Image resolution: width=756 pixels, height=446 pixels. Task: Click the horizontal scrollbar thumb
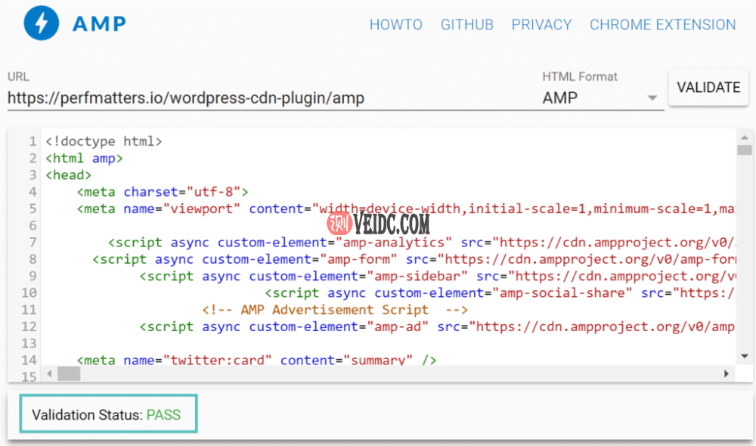(69, 373)
